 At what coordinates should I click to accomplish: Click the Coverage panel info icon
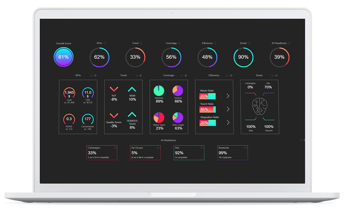click(182, 75)
